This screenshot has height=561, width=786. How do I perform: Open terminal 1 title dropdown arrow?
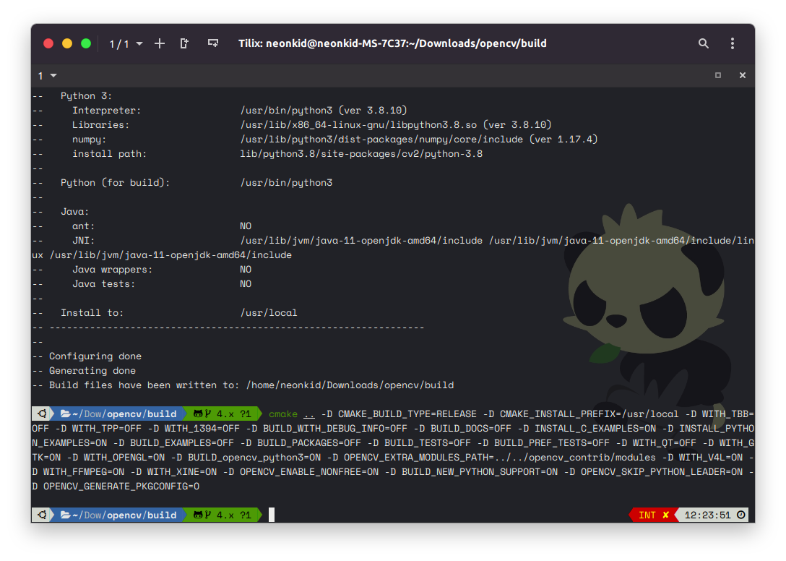click(53, 76)
